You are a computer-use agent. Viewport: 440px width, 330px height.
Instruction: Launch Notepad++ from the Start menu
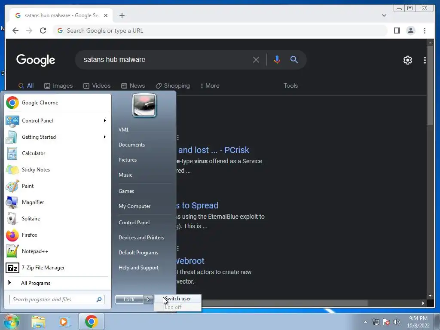[58, 251]
